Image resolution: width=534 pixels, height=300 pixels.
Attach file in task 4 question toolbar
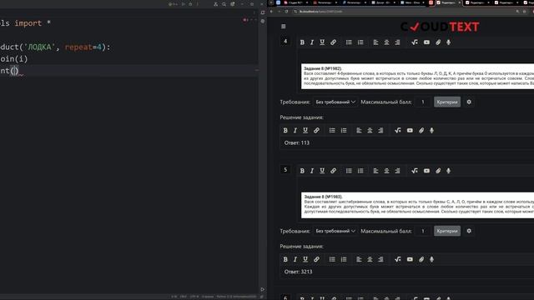coord(438,42)
